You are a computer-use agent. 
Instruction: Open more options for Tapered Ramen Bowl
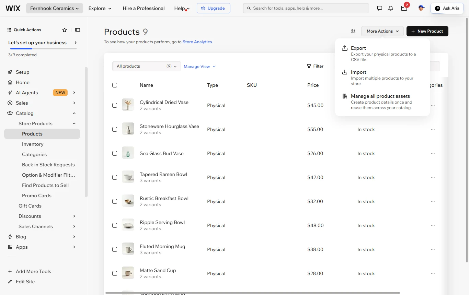[x=433, y=177]
